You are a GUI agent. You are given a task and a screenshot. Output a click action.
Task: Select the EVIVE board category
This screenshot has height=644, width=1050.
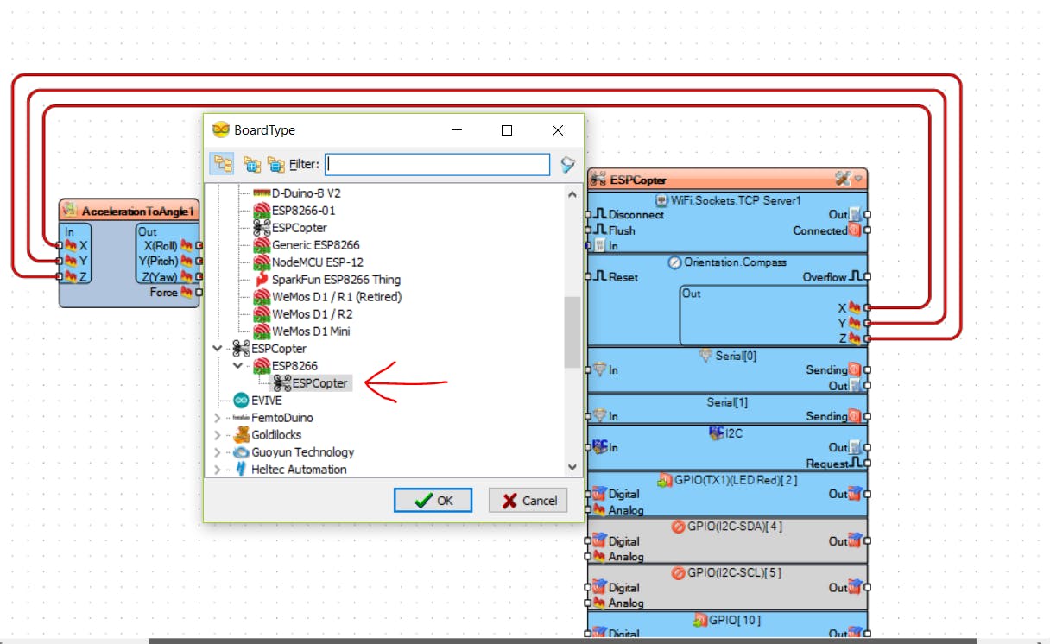point(256,401)
